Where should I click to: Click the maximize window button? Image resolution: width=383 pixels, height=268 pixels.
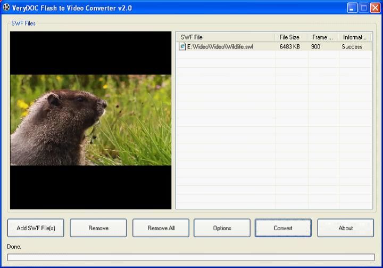click(363, 7)
